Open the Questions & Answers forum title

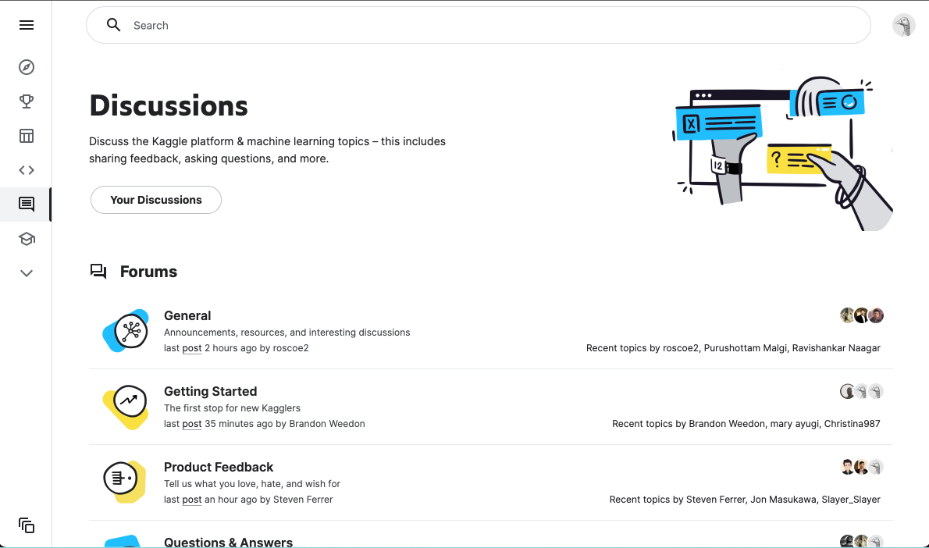click(228, 542)
